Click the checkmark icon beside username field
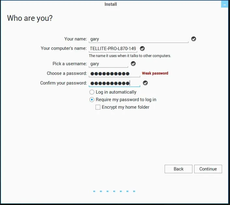 click(133, 64)
